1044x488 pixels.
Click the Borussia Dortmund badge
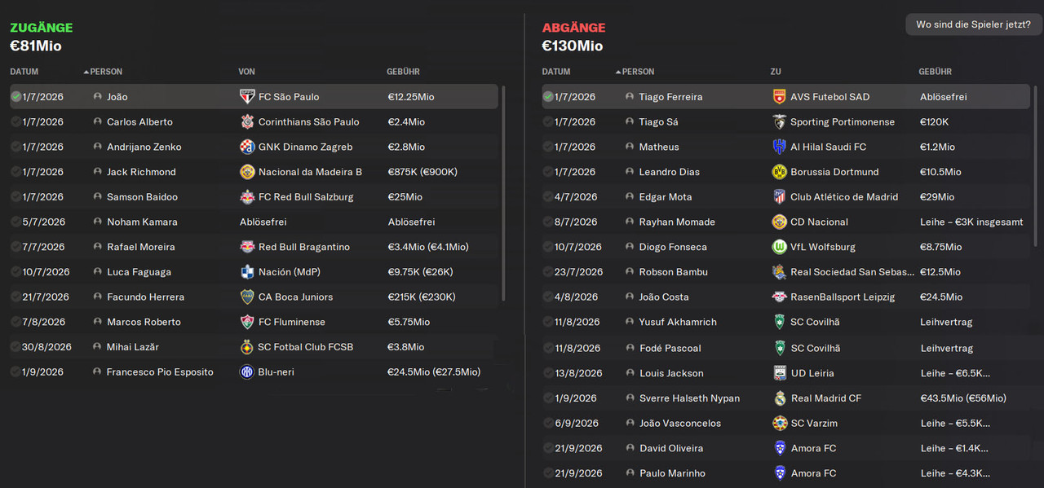point(779,172)
